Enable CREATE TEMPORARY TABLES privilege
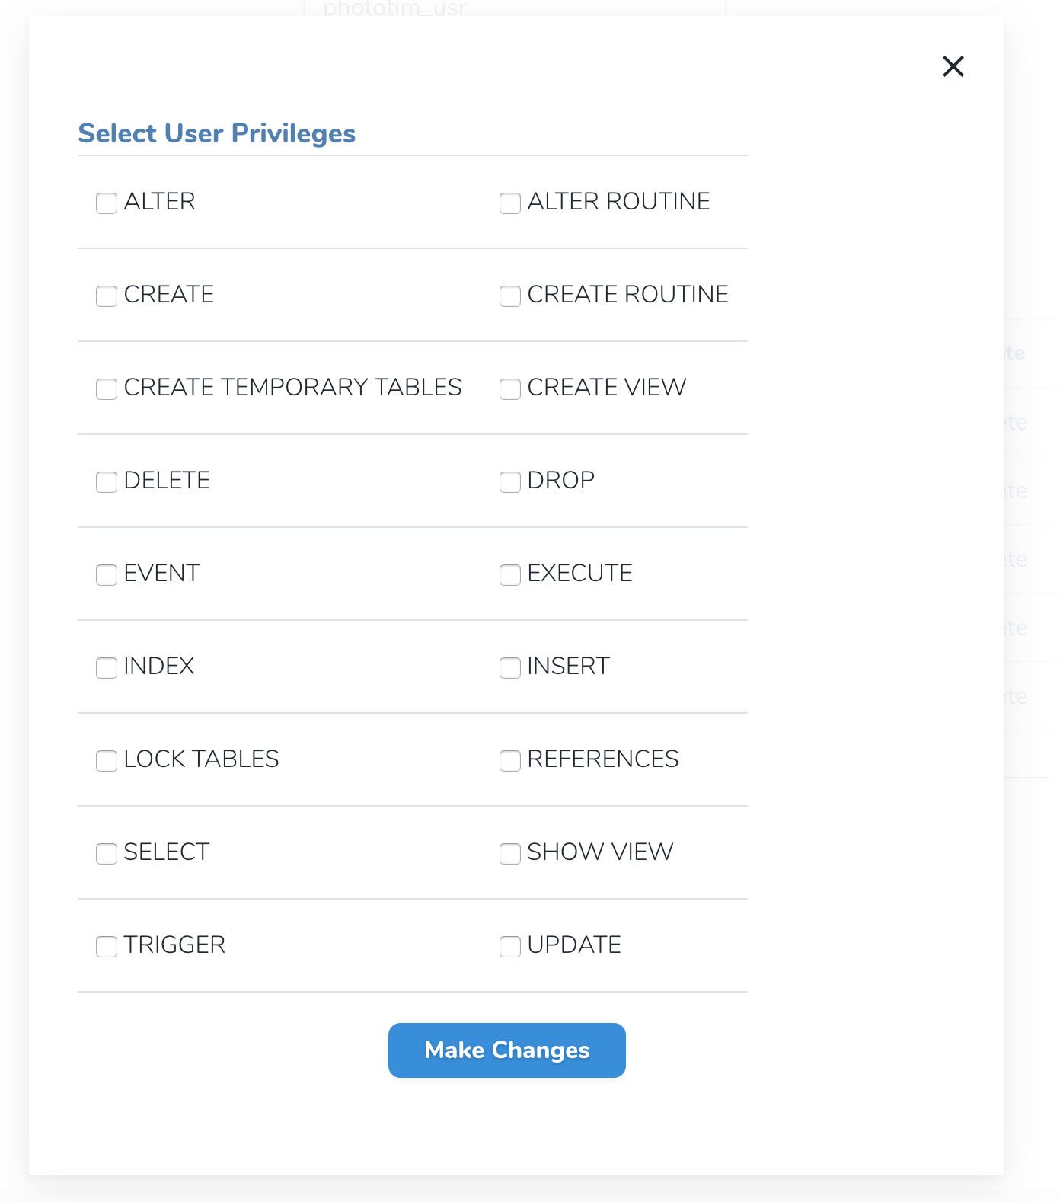 click(107, 388)
